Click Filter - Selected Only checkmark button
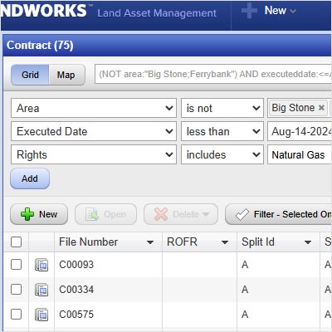This screenshot has width=332, height=332. tap(279, 214)
